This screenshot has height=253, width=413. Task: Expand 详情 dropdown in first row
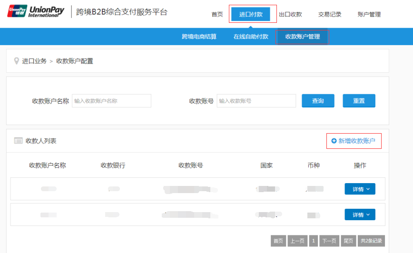pos(360,189)
